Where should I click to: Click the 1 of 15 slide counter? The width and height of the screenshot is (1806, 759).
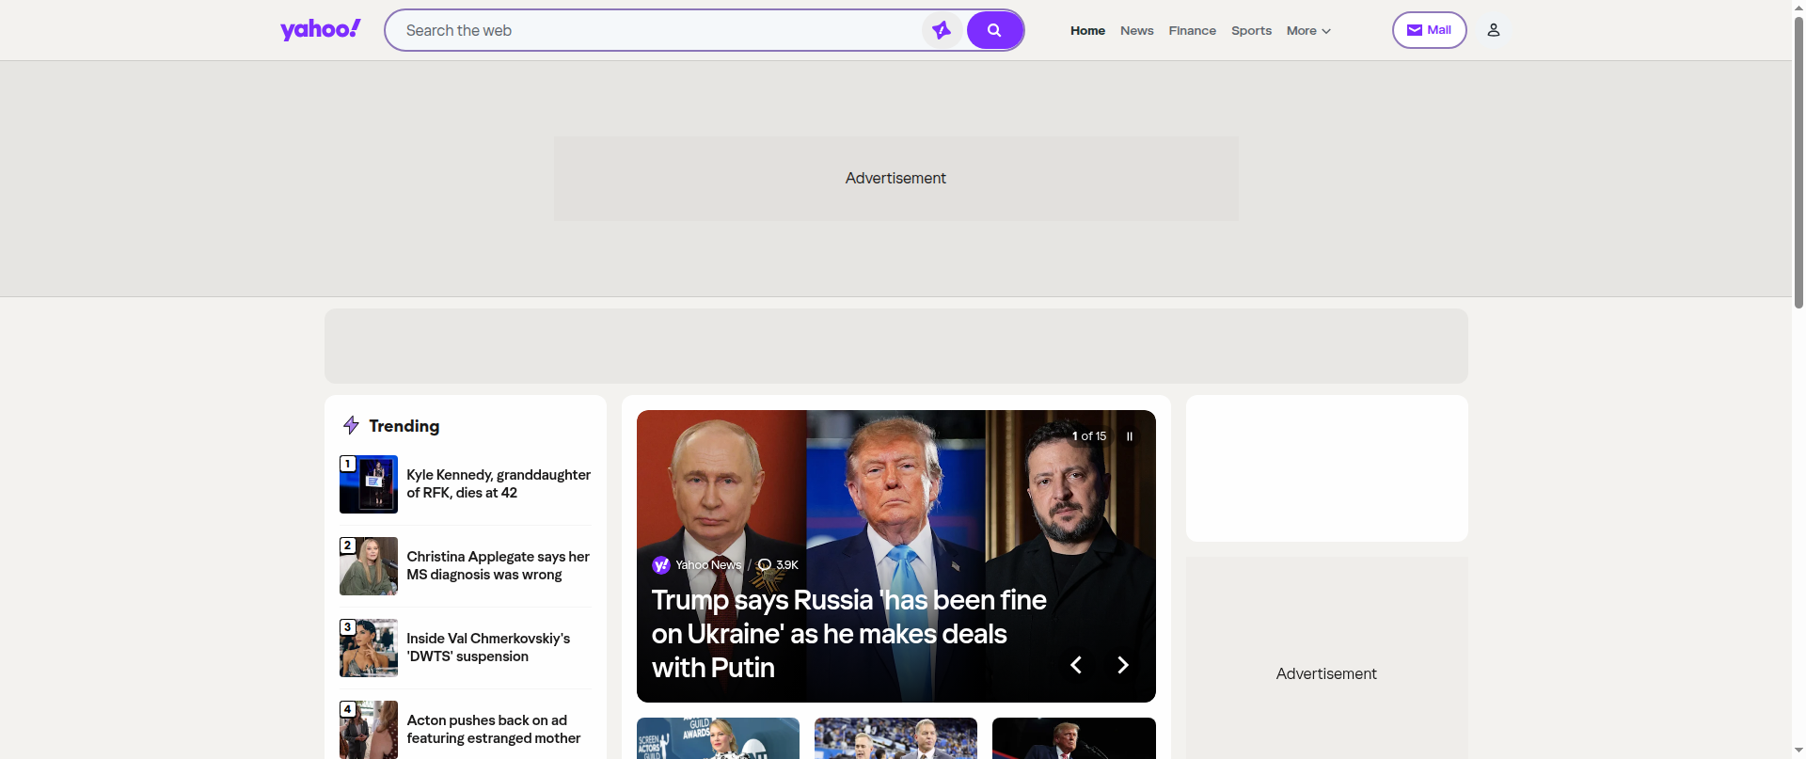tap(1089, 436)
